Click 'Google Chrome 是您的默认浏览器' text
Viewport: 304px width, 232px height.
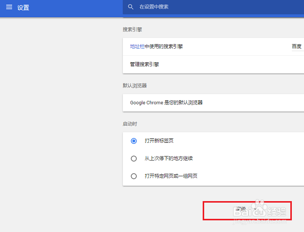(x=166, y=103)
